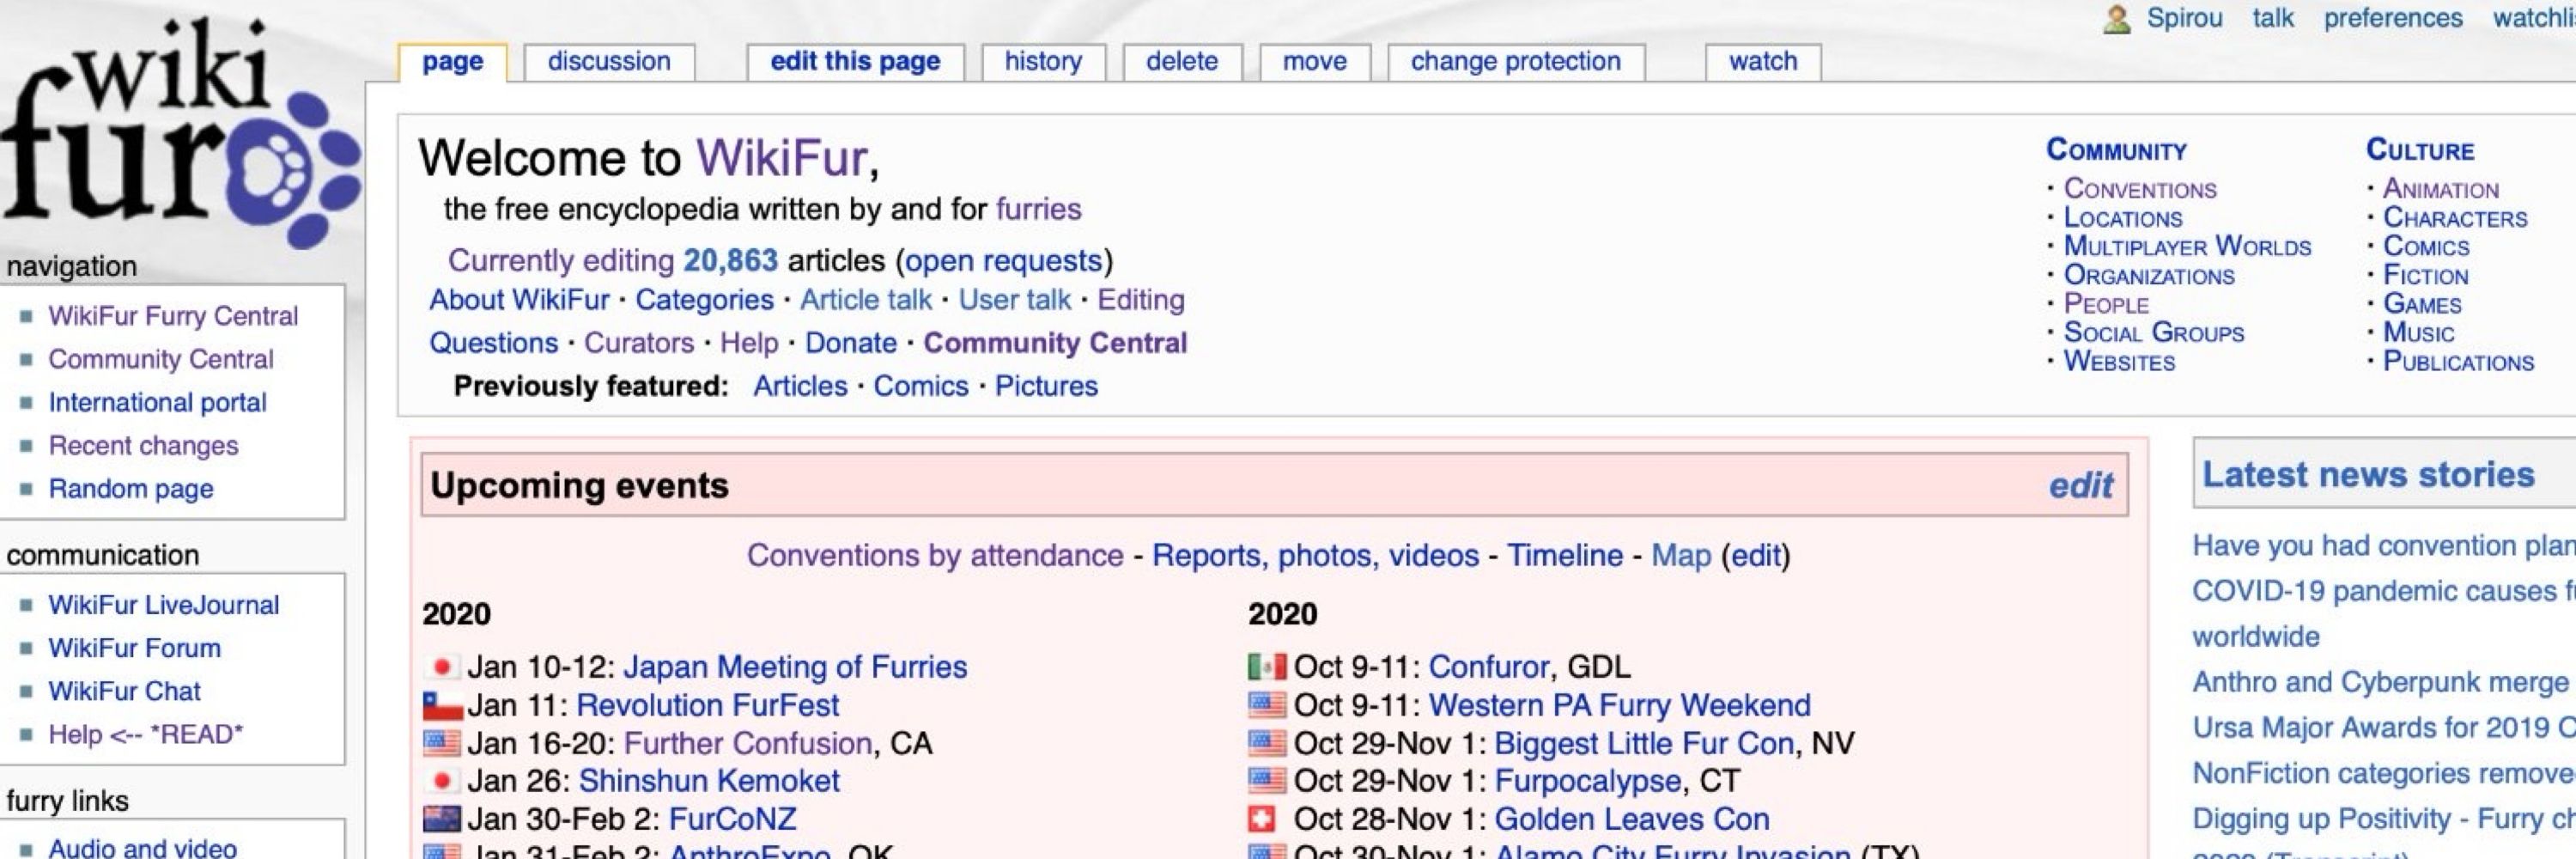Open Help <-- *READ* link
2576x859 pixels.
pyautogui.click(x=145, y=734)
